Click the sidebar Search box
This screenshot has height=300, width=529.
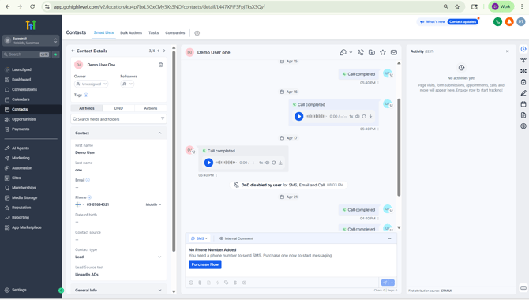(26, 54)
